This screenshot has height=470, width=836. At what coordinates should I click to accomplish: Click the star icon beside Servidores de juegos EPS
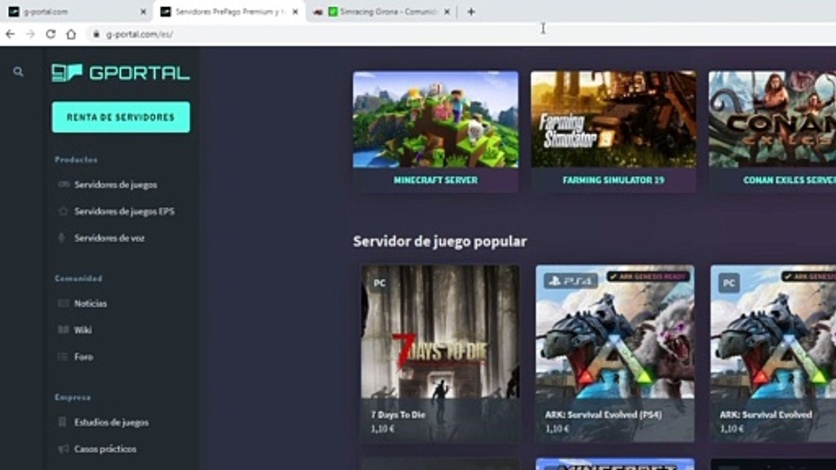[x=63, y=211]
